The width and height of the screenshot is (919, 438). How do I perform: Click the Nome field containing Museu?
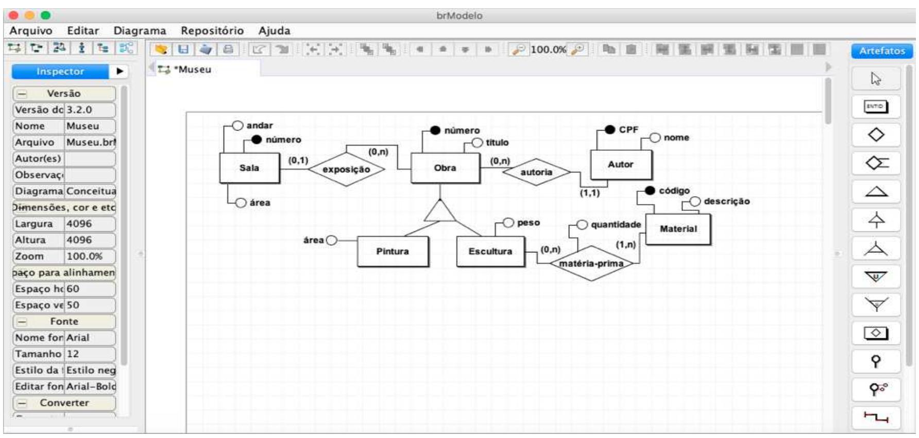90,126
